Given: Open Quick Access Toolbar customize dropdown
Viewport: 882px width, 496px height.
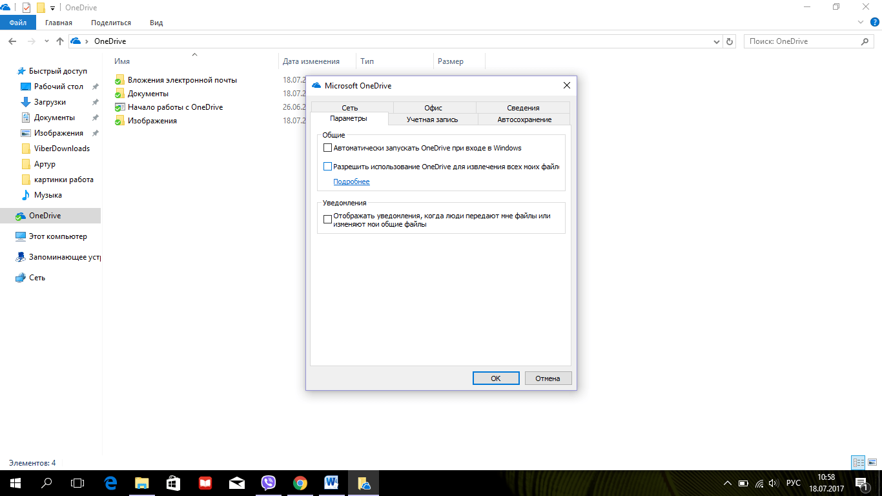Looking at the screenshot, I should tap(53, 8).
